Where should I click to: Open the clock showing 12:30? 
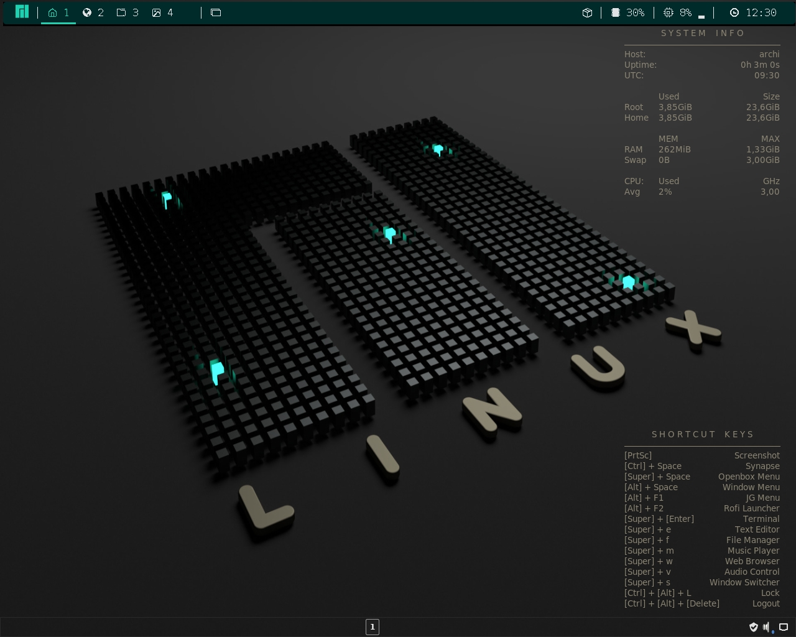point(753,12)
